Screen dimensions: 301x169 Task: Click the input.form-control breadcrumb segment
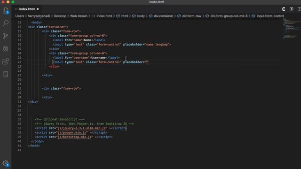pyautogui.click(x=270, y=16)
